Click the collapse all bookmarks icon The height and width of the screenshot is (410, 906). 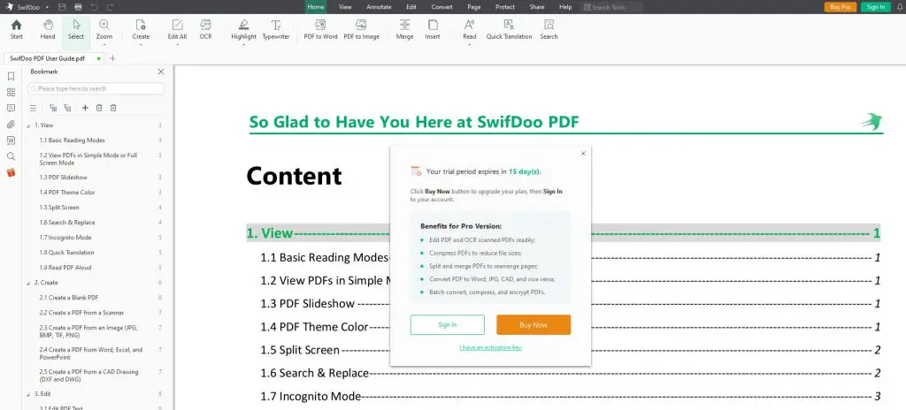[x=67, y=108]
